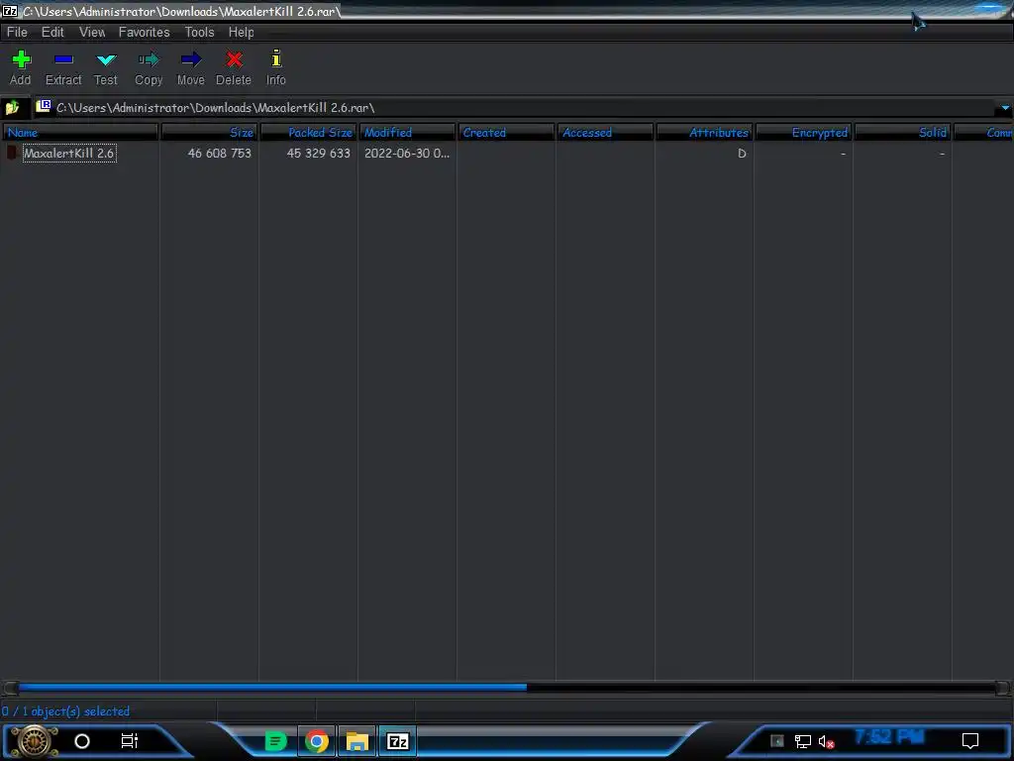This screenshot has width=1014, height=761.
Task: Click the scrollbar left arrow
Action: tap(10, 688)
